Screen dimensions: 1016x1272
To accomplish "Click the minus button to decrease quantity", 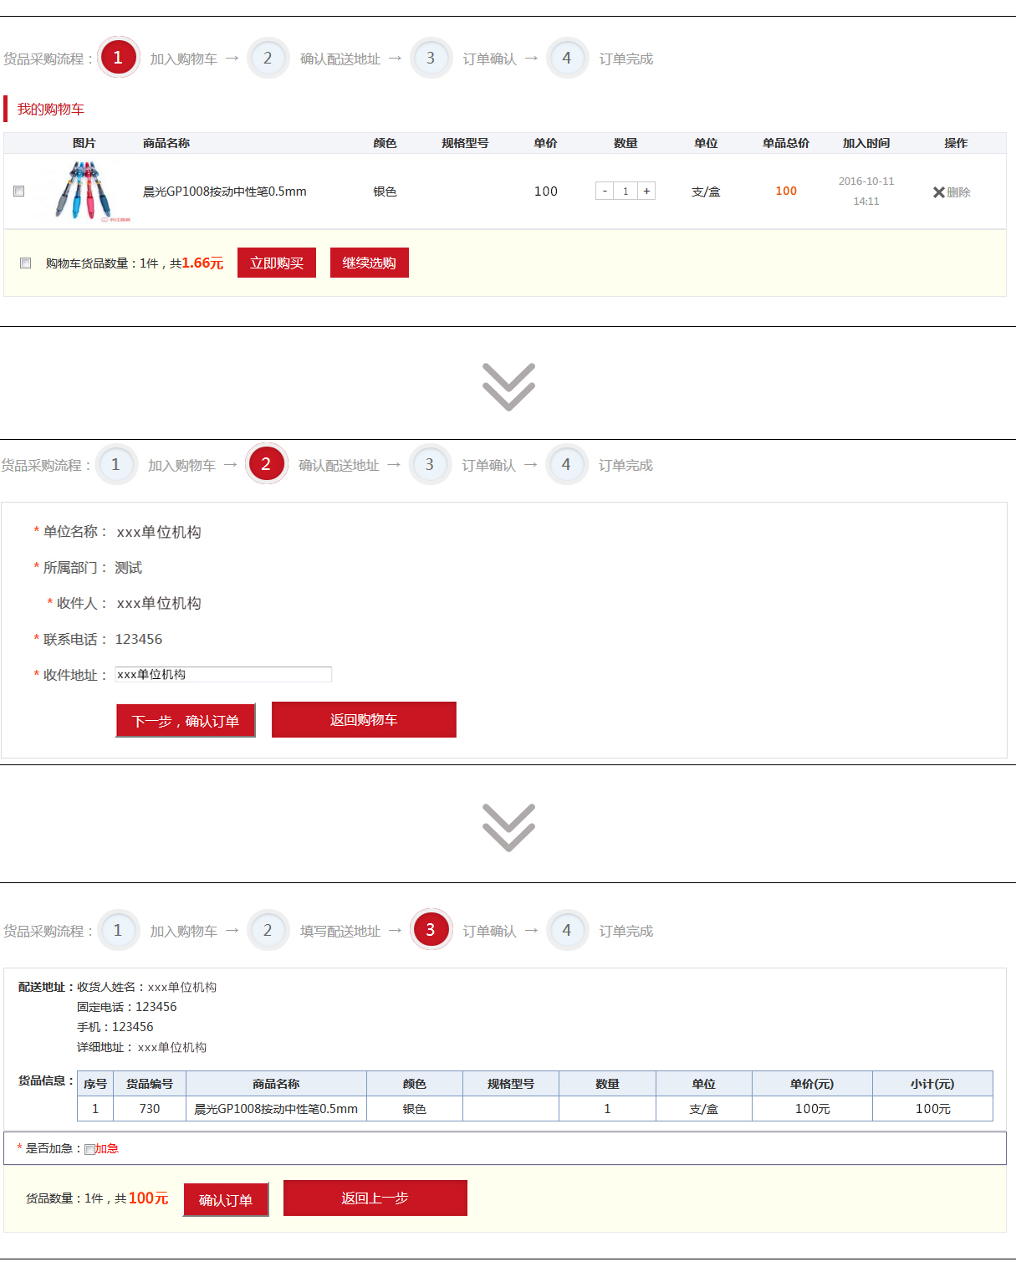I will pyautogui.click(x=605, y=191).
